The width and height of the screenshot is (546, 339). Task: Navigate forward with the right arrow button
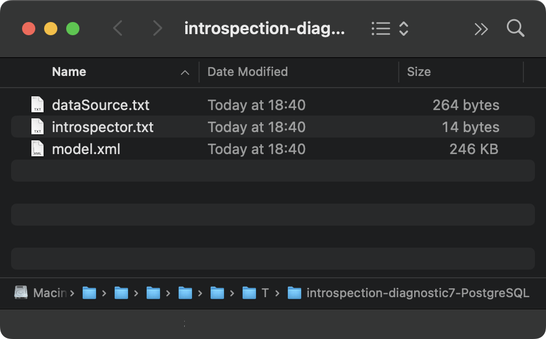pyautogui.click(x=158, y=28)
